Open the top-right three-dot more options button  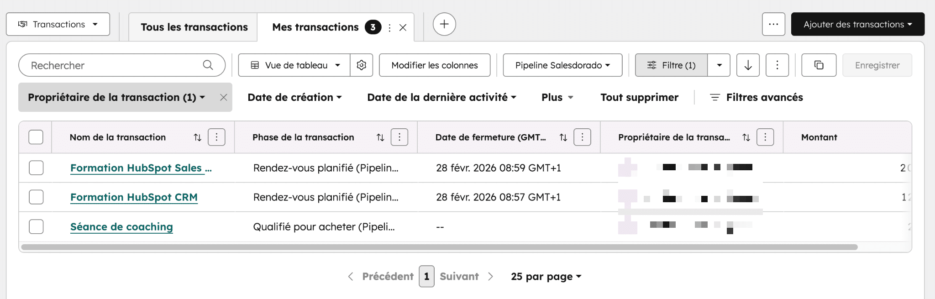coord(773,24)
